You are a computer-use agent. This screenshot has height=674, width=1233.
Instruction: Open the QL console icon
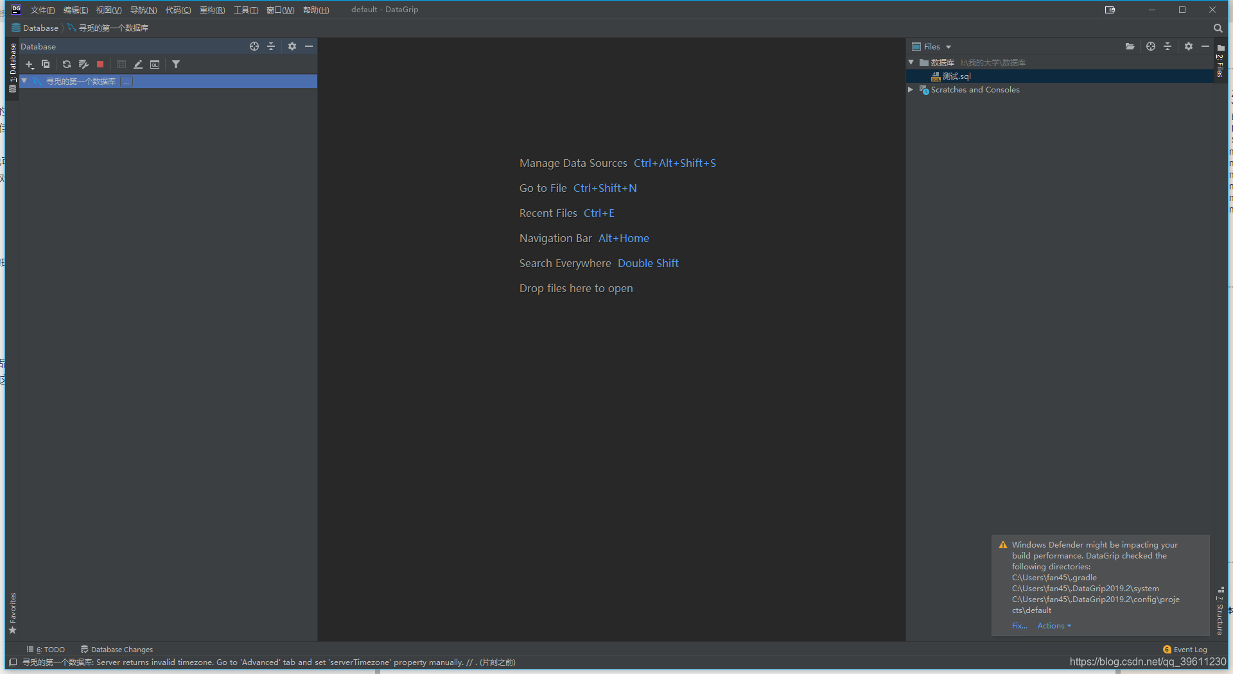[155, 64]
